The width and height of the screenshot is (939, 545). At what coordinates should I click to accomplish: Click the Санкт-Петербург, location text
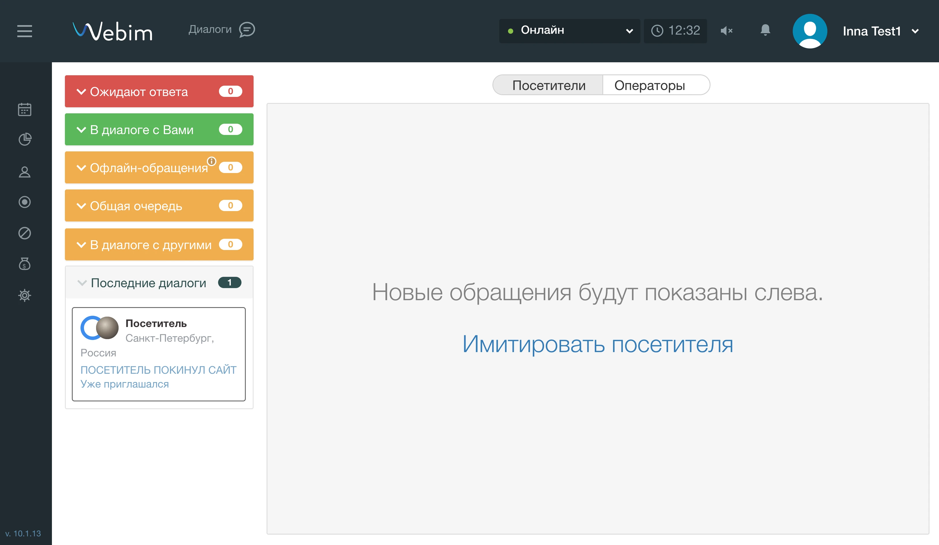pos(170,338)
